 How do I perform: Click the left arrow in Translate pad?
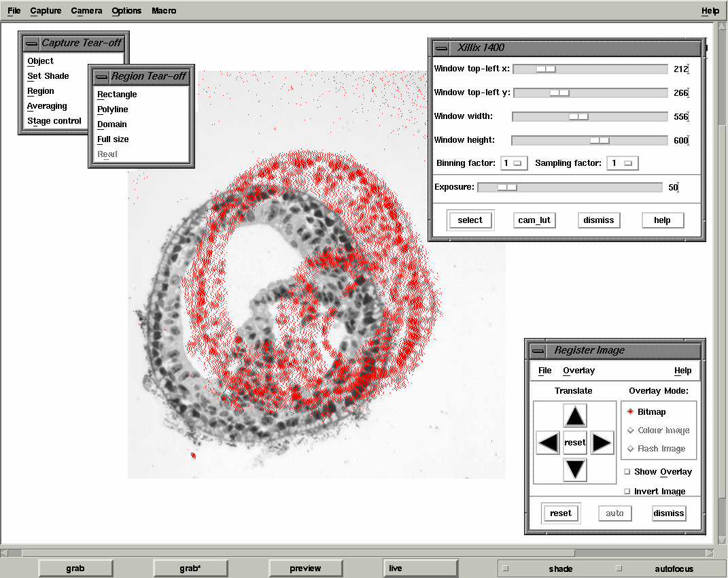click(548, 442)
